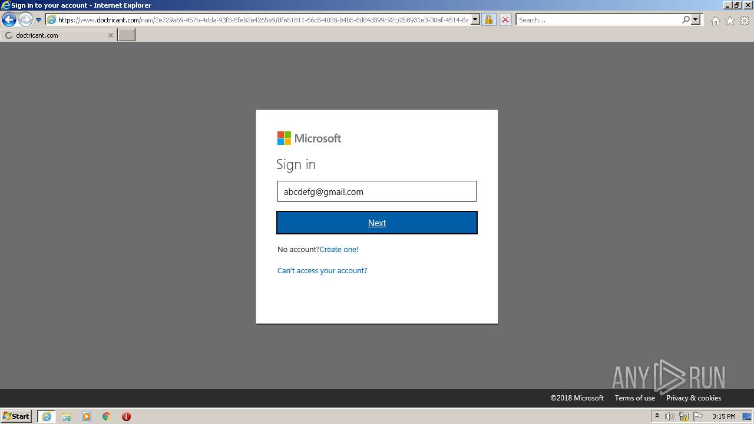Screen dimensions: 754x424
Task: Click the 3:15 PM clock
Action: 723,416
